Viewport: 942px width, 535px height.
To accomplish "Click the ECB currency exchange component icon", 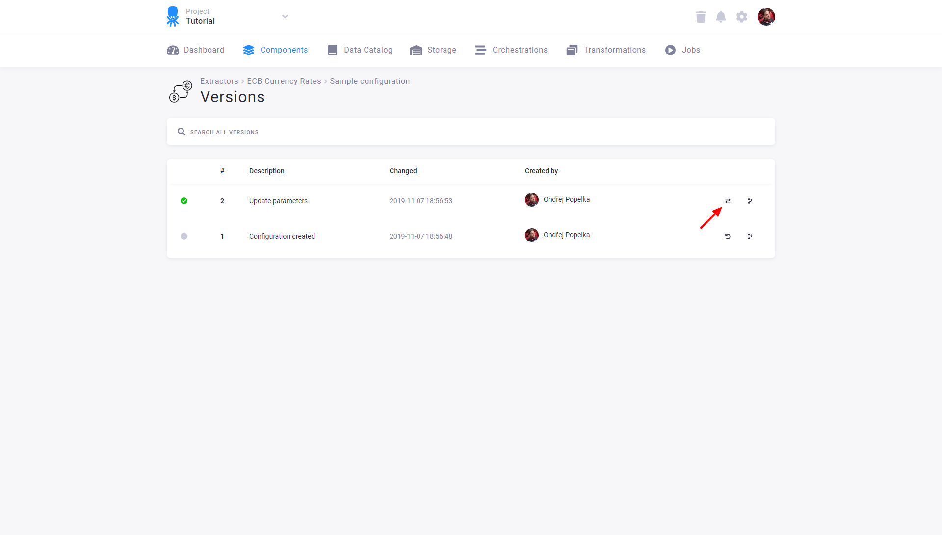I will pos(181,92).
